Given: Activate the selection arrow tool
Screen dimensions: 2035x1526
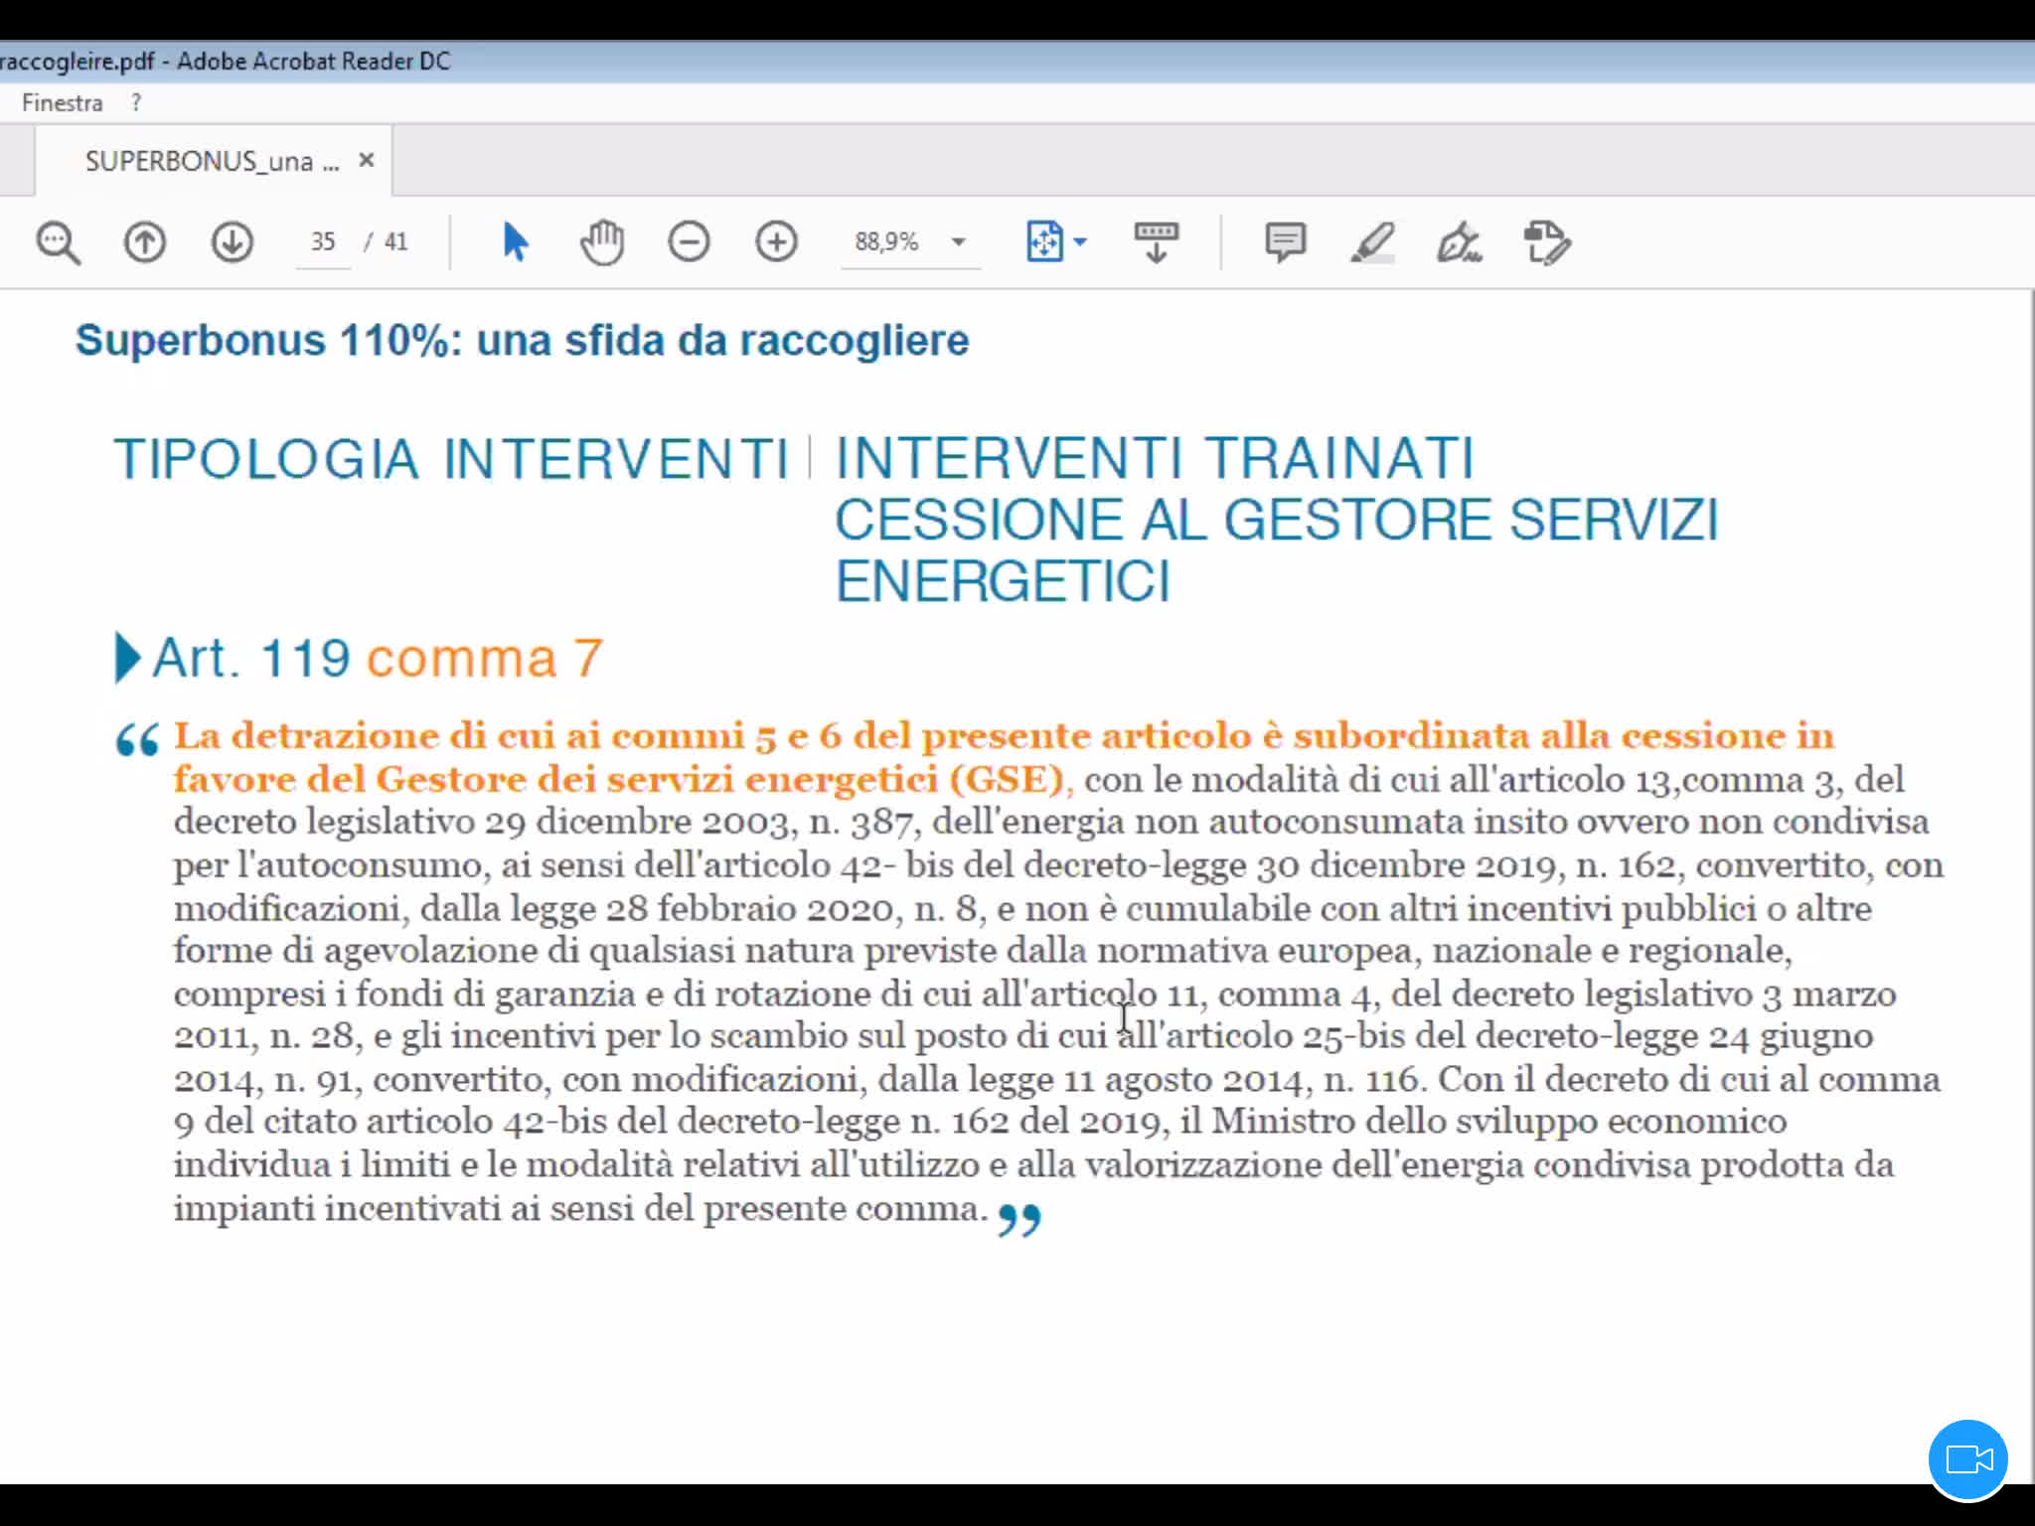Looking at the screenshot, I should [515, 242].
